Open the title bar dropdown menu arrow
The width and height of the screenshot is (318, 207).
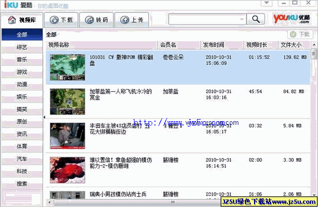(266, 3)
